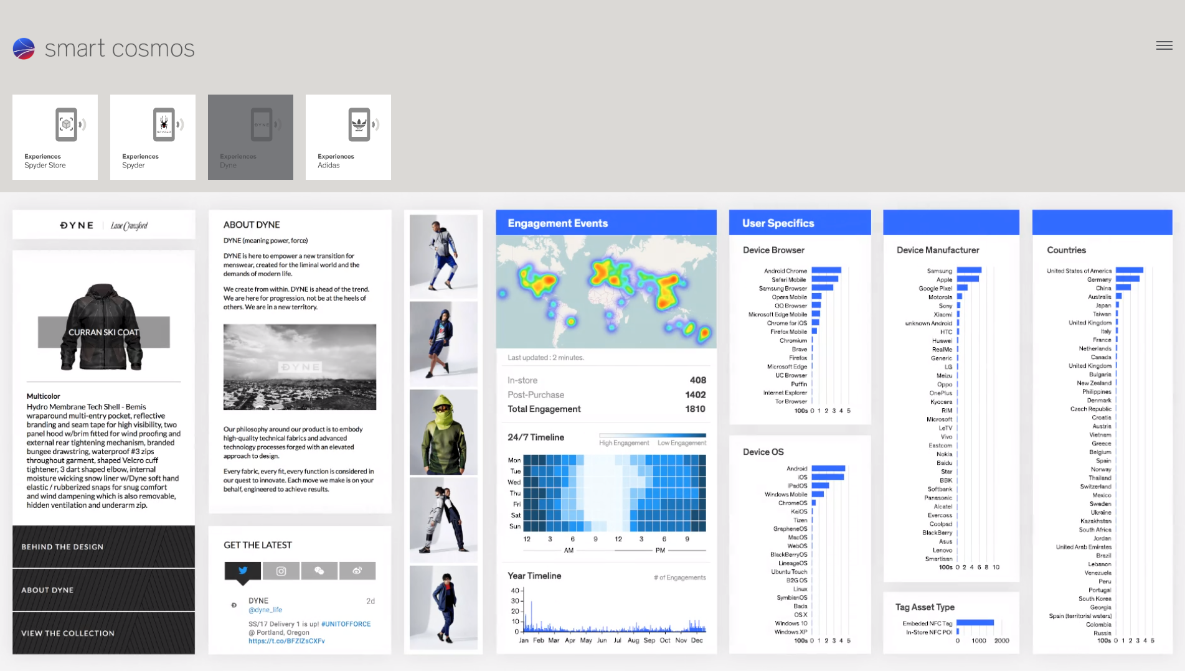
Task: Click the Curran Ski Coat product image
Action: tap(103, 327)
